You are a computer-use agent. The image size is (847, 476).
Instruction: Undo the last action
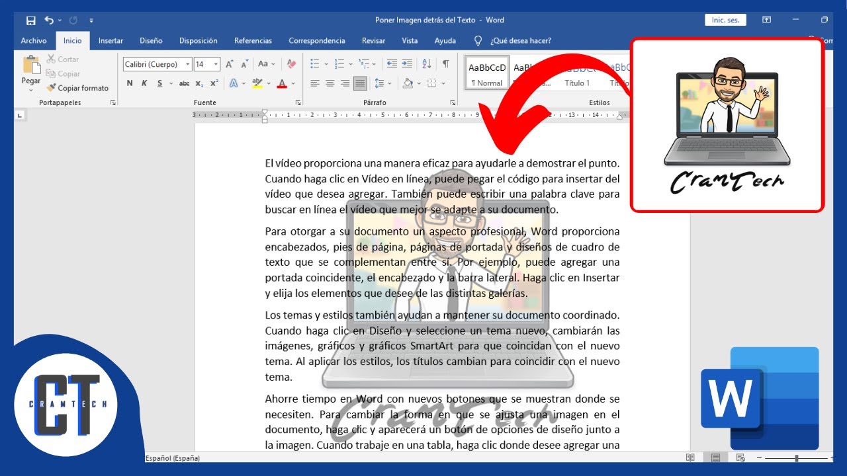49,20
